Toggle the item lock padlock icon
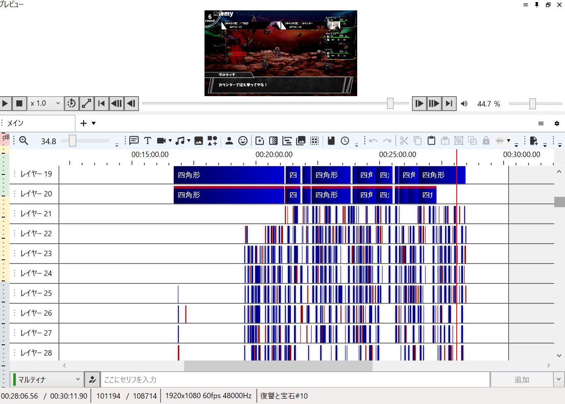 coord(486,141)
